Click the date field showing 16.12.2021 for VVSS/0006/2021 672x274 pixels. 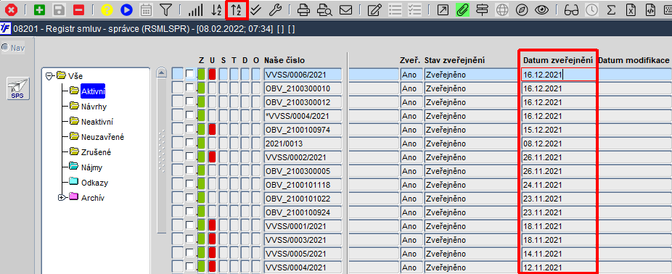coord(559,75)
